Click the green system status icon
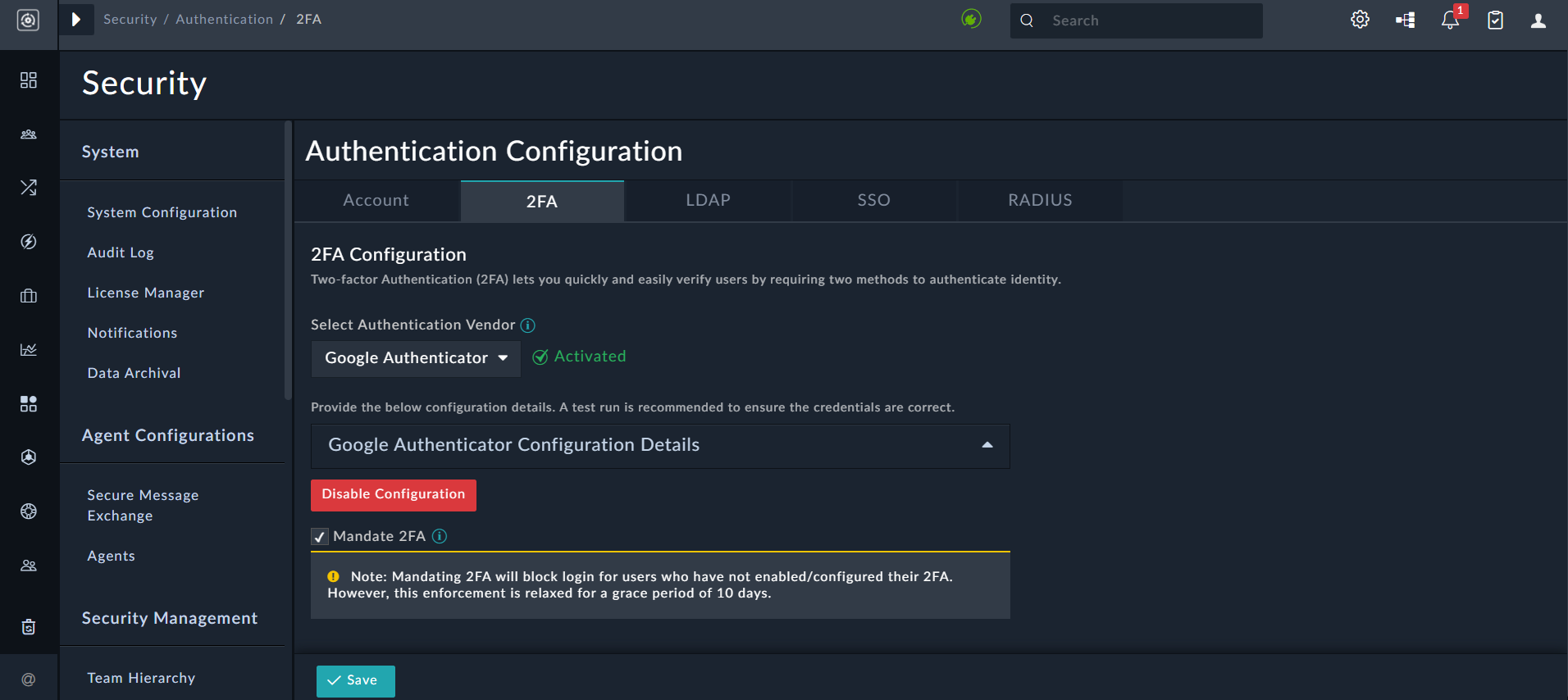Viewport: 1568px width, 700px height. click(x=971, y=19)
